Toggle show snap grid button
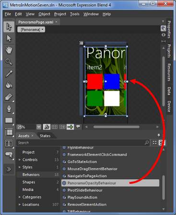Image resolution: width=176 pixels, height=215 pixels. point(55,127)
